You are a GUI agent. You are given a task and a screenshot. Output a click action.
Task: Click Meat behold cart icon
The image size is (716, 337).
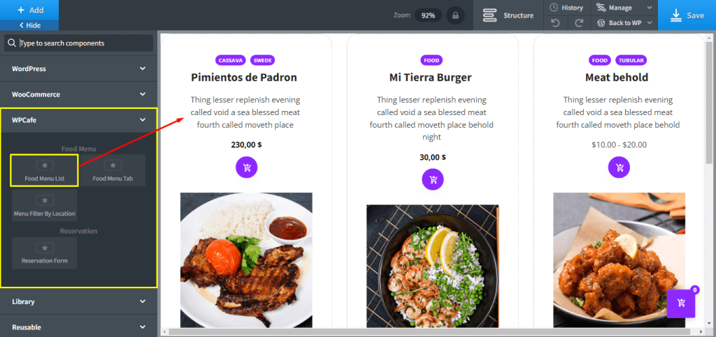(619, 167)
